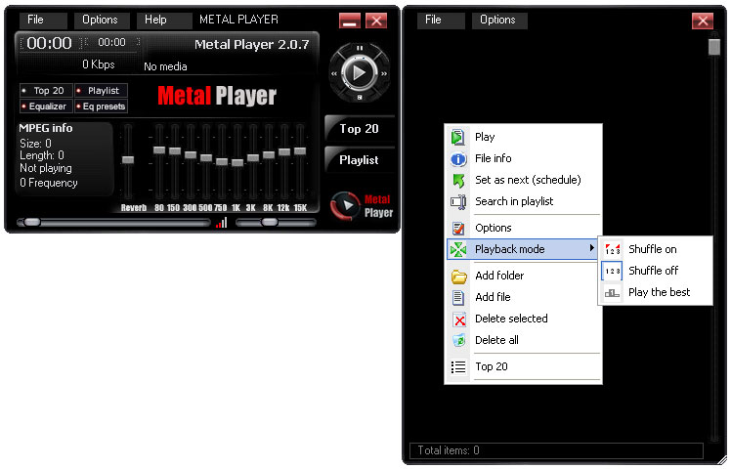Close the Metal Player window

(376, 21)
